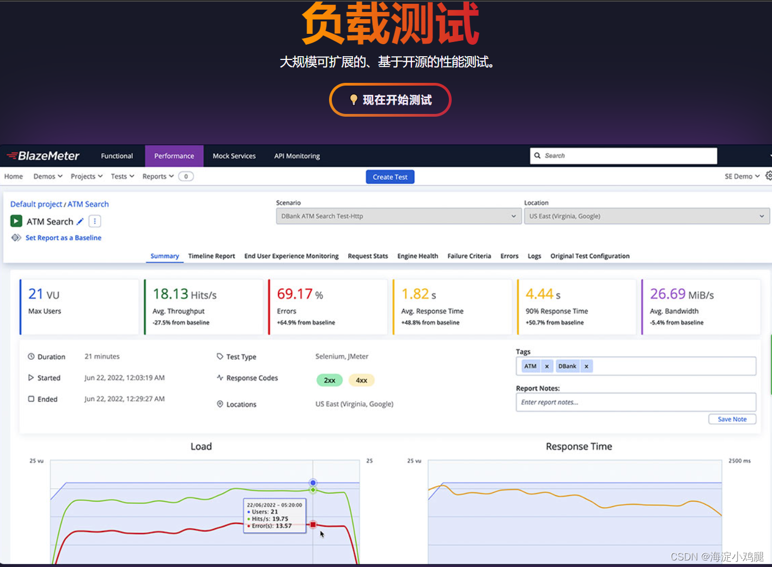Image resolution: width=772 pixels, height=567 pixels.
Task: Open the Errors tab
Action: (509, 256)
